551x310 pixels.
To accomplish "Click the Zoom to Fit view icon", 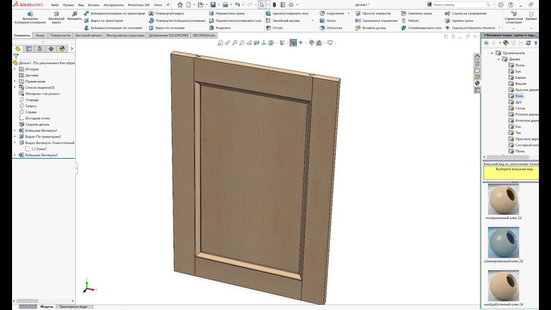I will (x=220, y=43).
